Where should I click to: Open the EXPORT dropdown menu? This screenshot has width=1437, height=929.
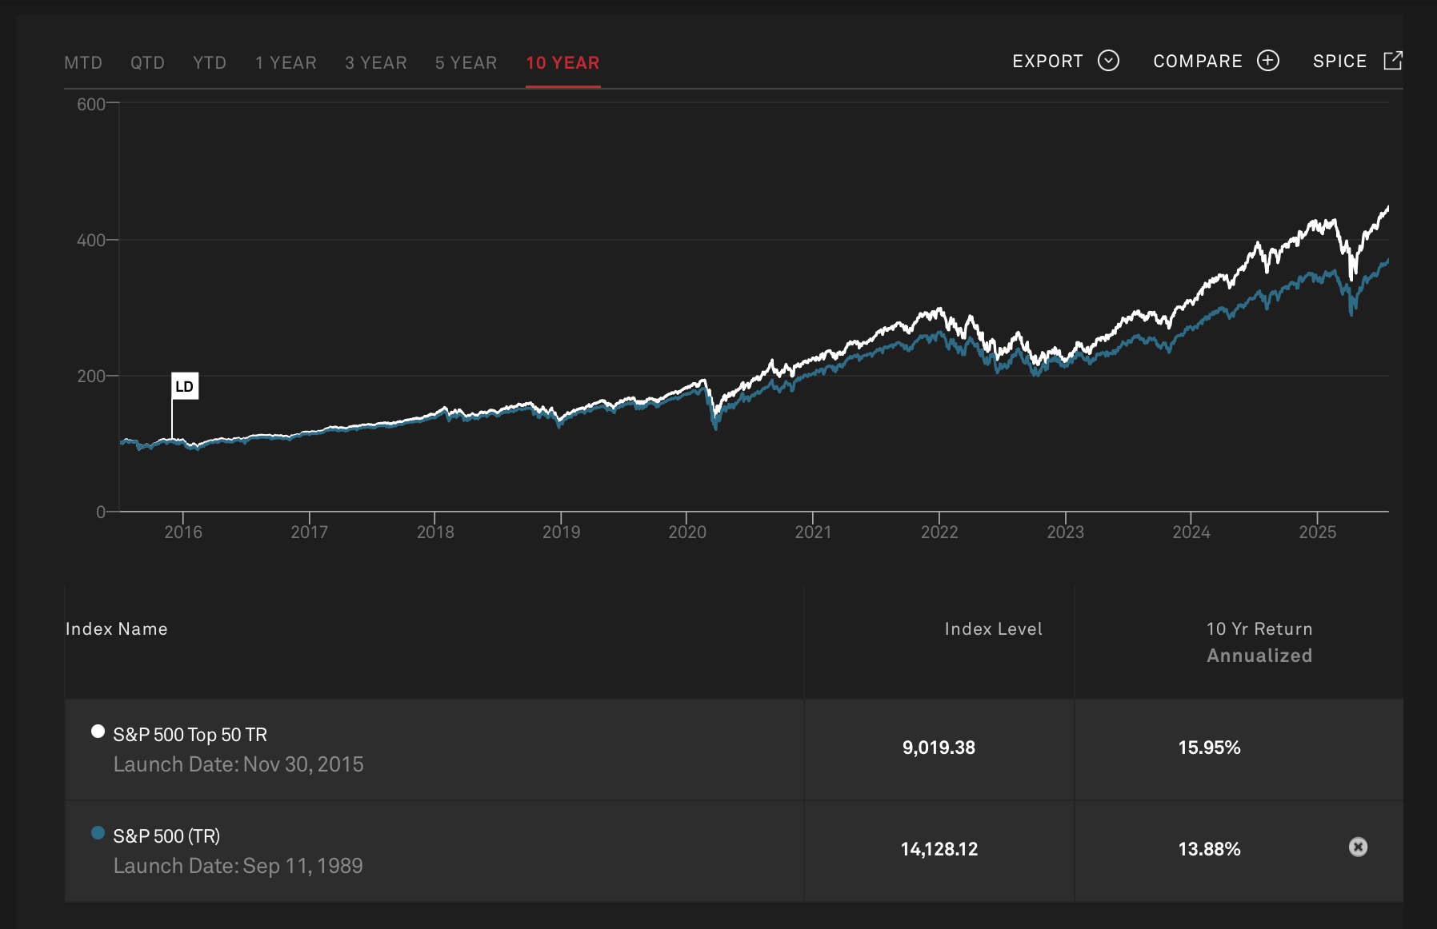click(1066, 61)
